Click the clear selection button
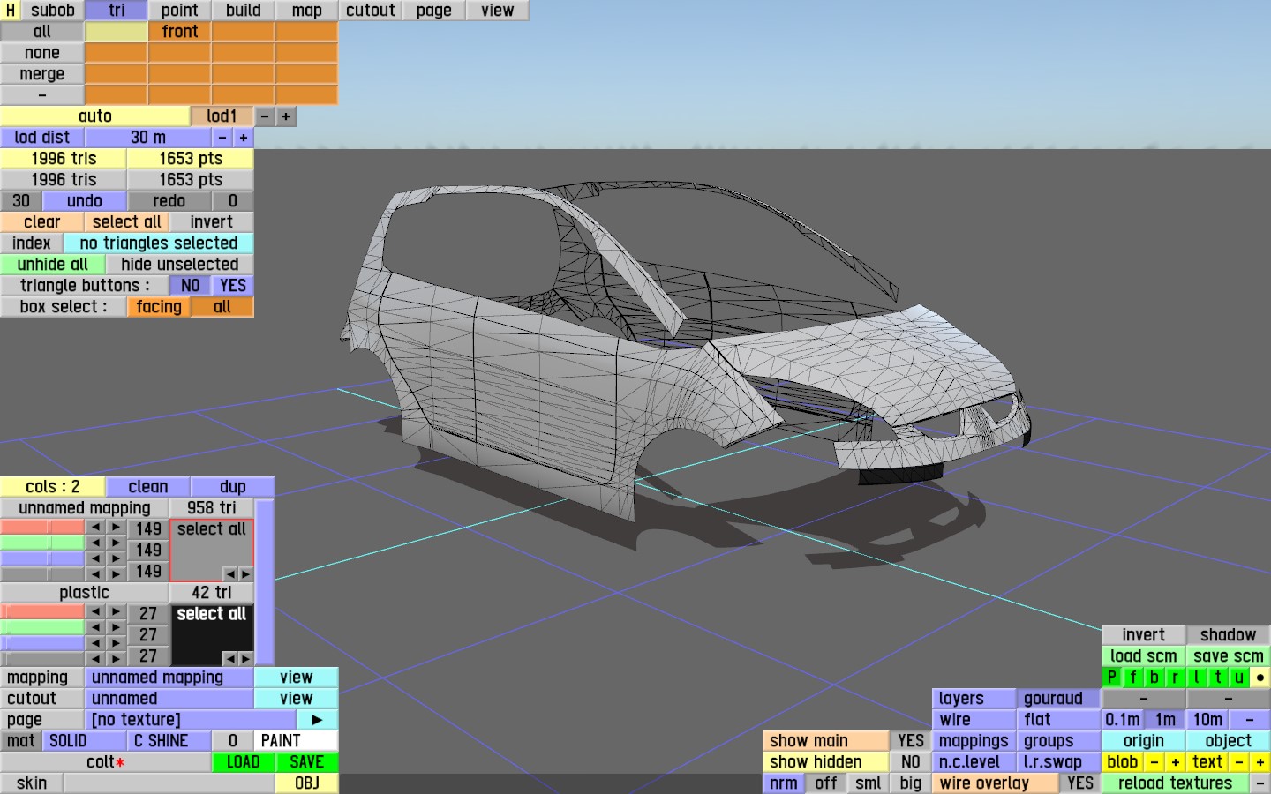 [x=42, y=222]
